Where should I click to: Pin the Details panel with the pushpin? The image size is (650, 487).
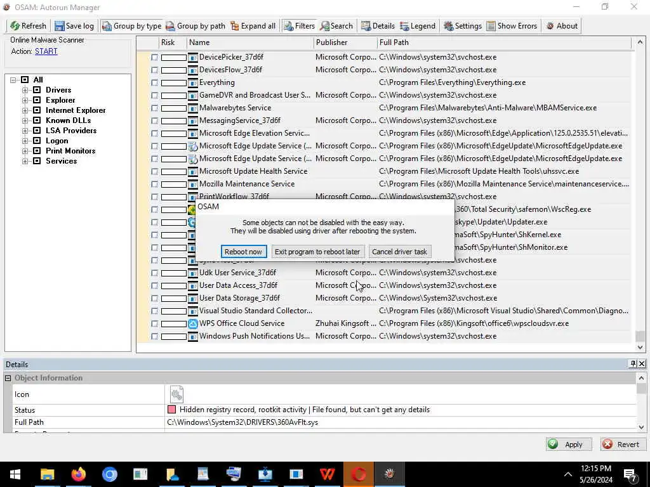633,363
